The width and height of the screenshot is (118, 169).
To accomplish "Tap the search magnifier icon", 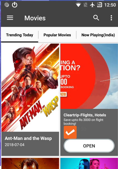I will (96, 18).
